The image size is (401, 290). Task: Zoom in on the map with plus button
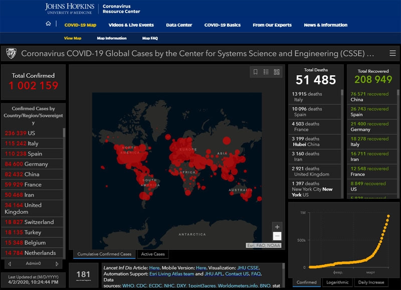(277, 227)
